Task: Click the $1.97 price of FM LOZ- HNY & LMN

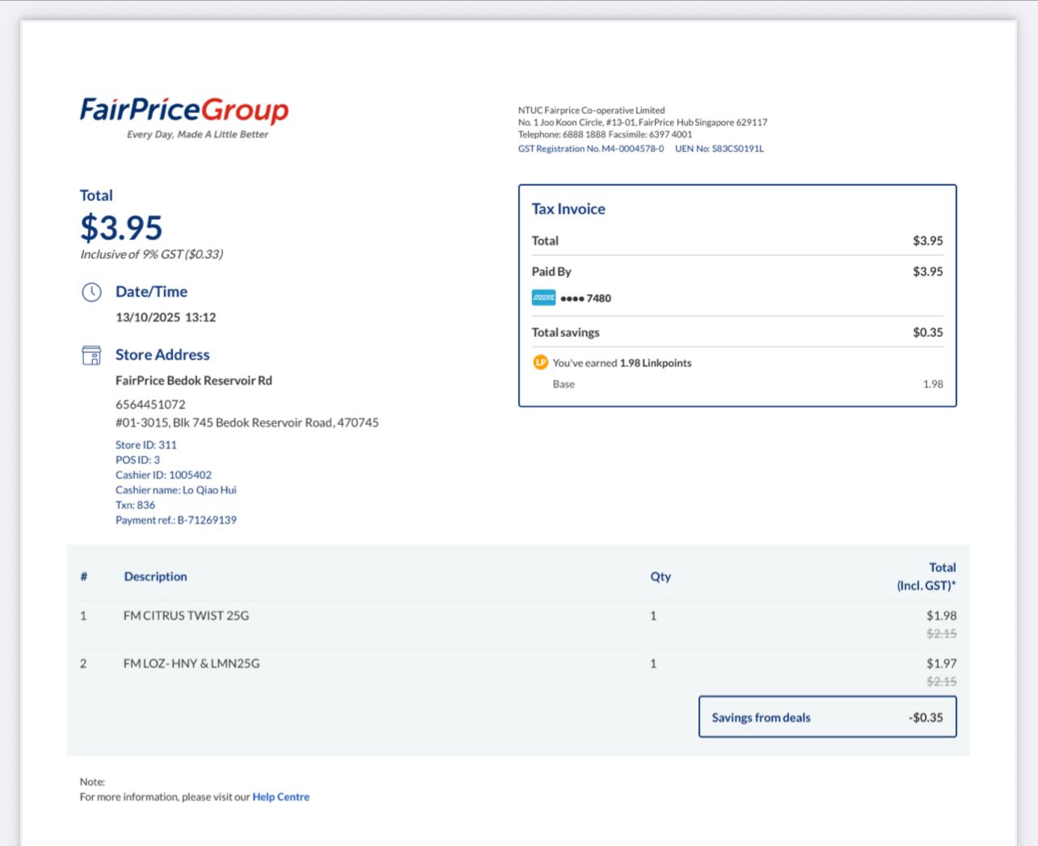Action: pyautogui.click(x=942, y=663)
